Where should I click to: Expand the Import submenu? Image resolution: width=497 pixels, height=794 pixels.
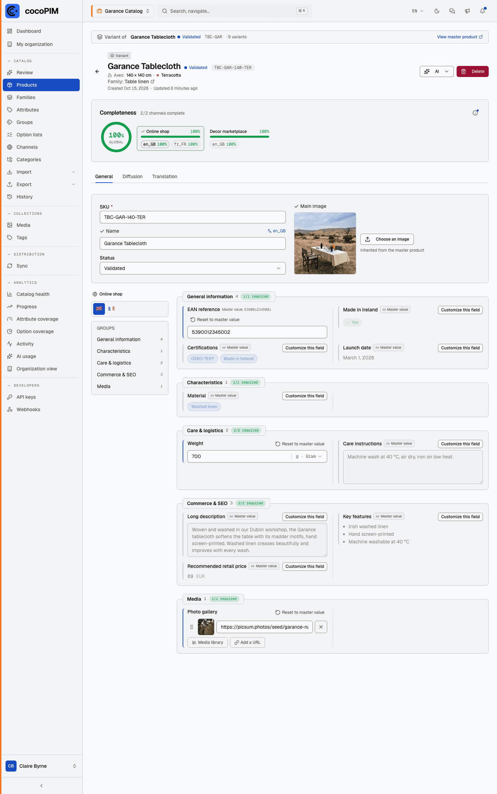pyautogui.click(x=41, y=172)
